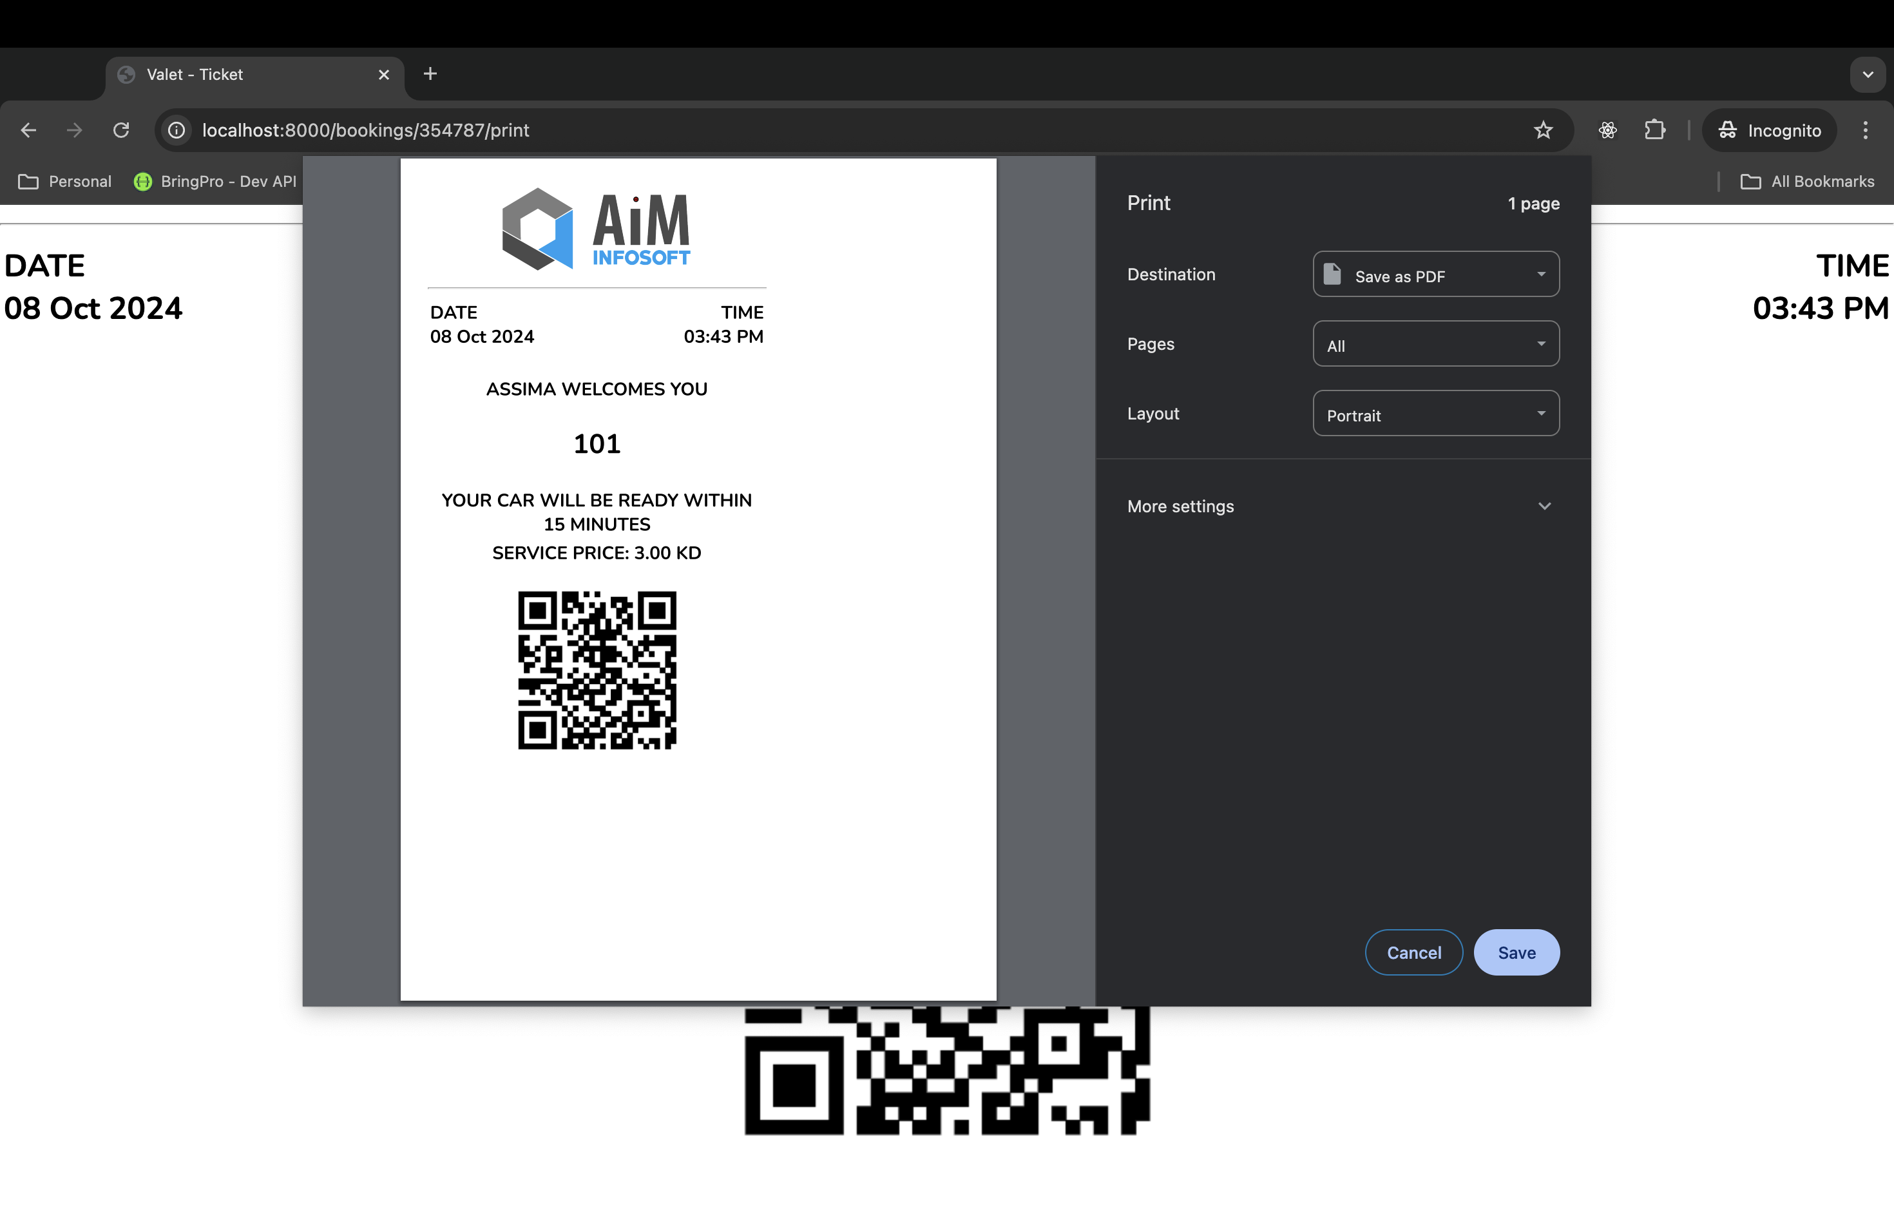Click Save to save the PDF
This screenshot has width=1894, height=1232.
1516,952
